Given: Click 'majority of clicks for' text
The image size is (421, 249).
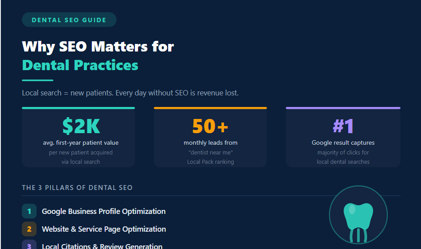Looking at the screenshot, I should click(343, 152).
